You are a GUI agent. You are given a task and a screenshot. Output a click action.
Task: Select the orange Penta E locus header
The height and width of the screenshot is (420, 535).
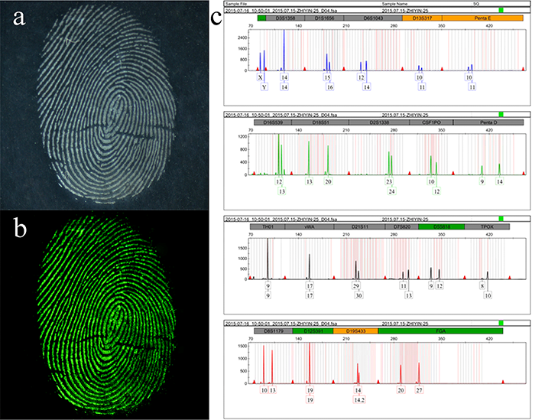pos(483,18)
